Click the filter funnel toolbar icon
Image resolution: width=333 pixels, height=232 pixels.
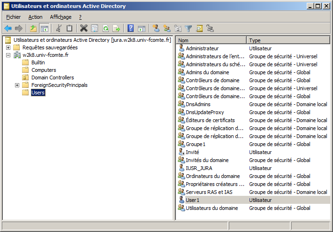click(x=188, y=29)
